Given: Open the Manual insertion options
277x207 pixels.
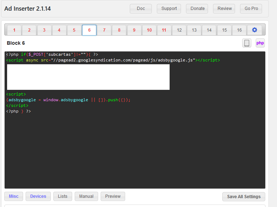Looking at the screenshot, I should [x=86, y=196].
